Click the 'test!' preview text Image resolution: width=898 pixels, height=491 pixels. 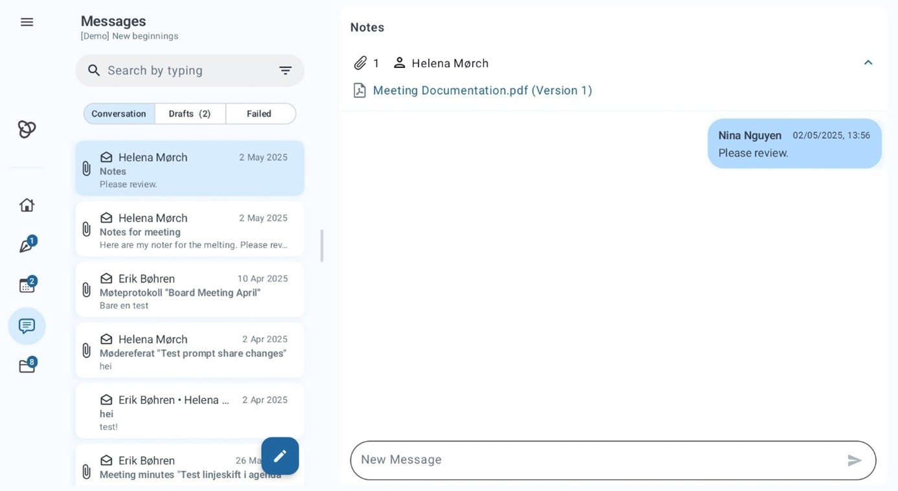pyautogui.click(x=109, y=427)
